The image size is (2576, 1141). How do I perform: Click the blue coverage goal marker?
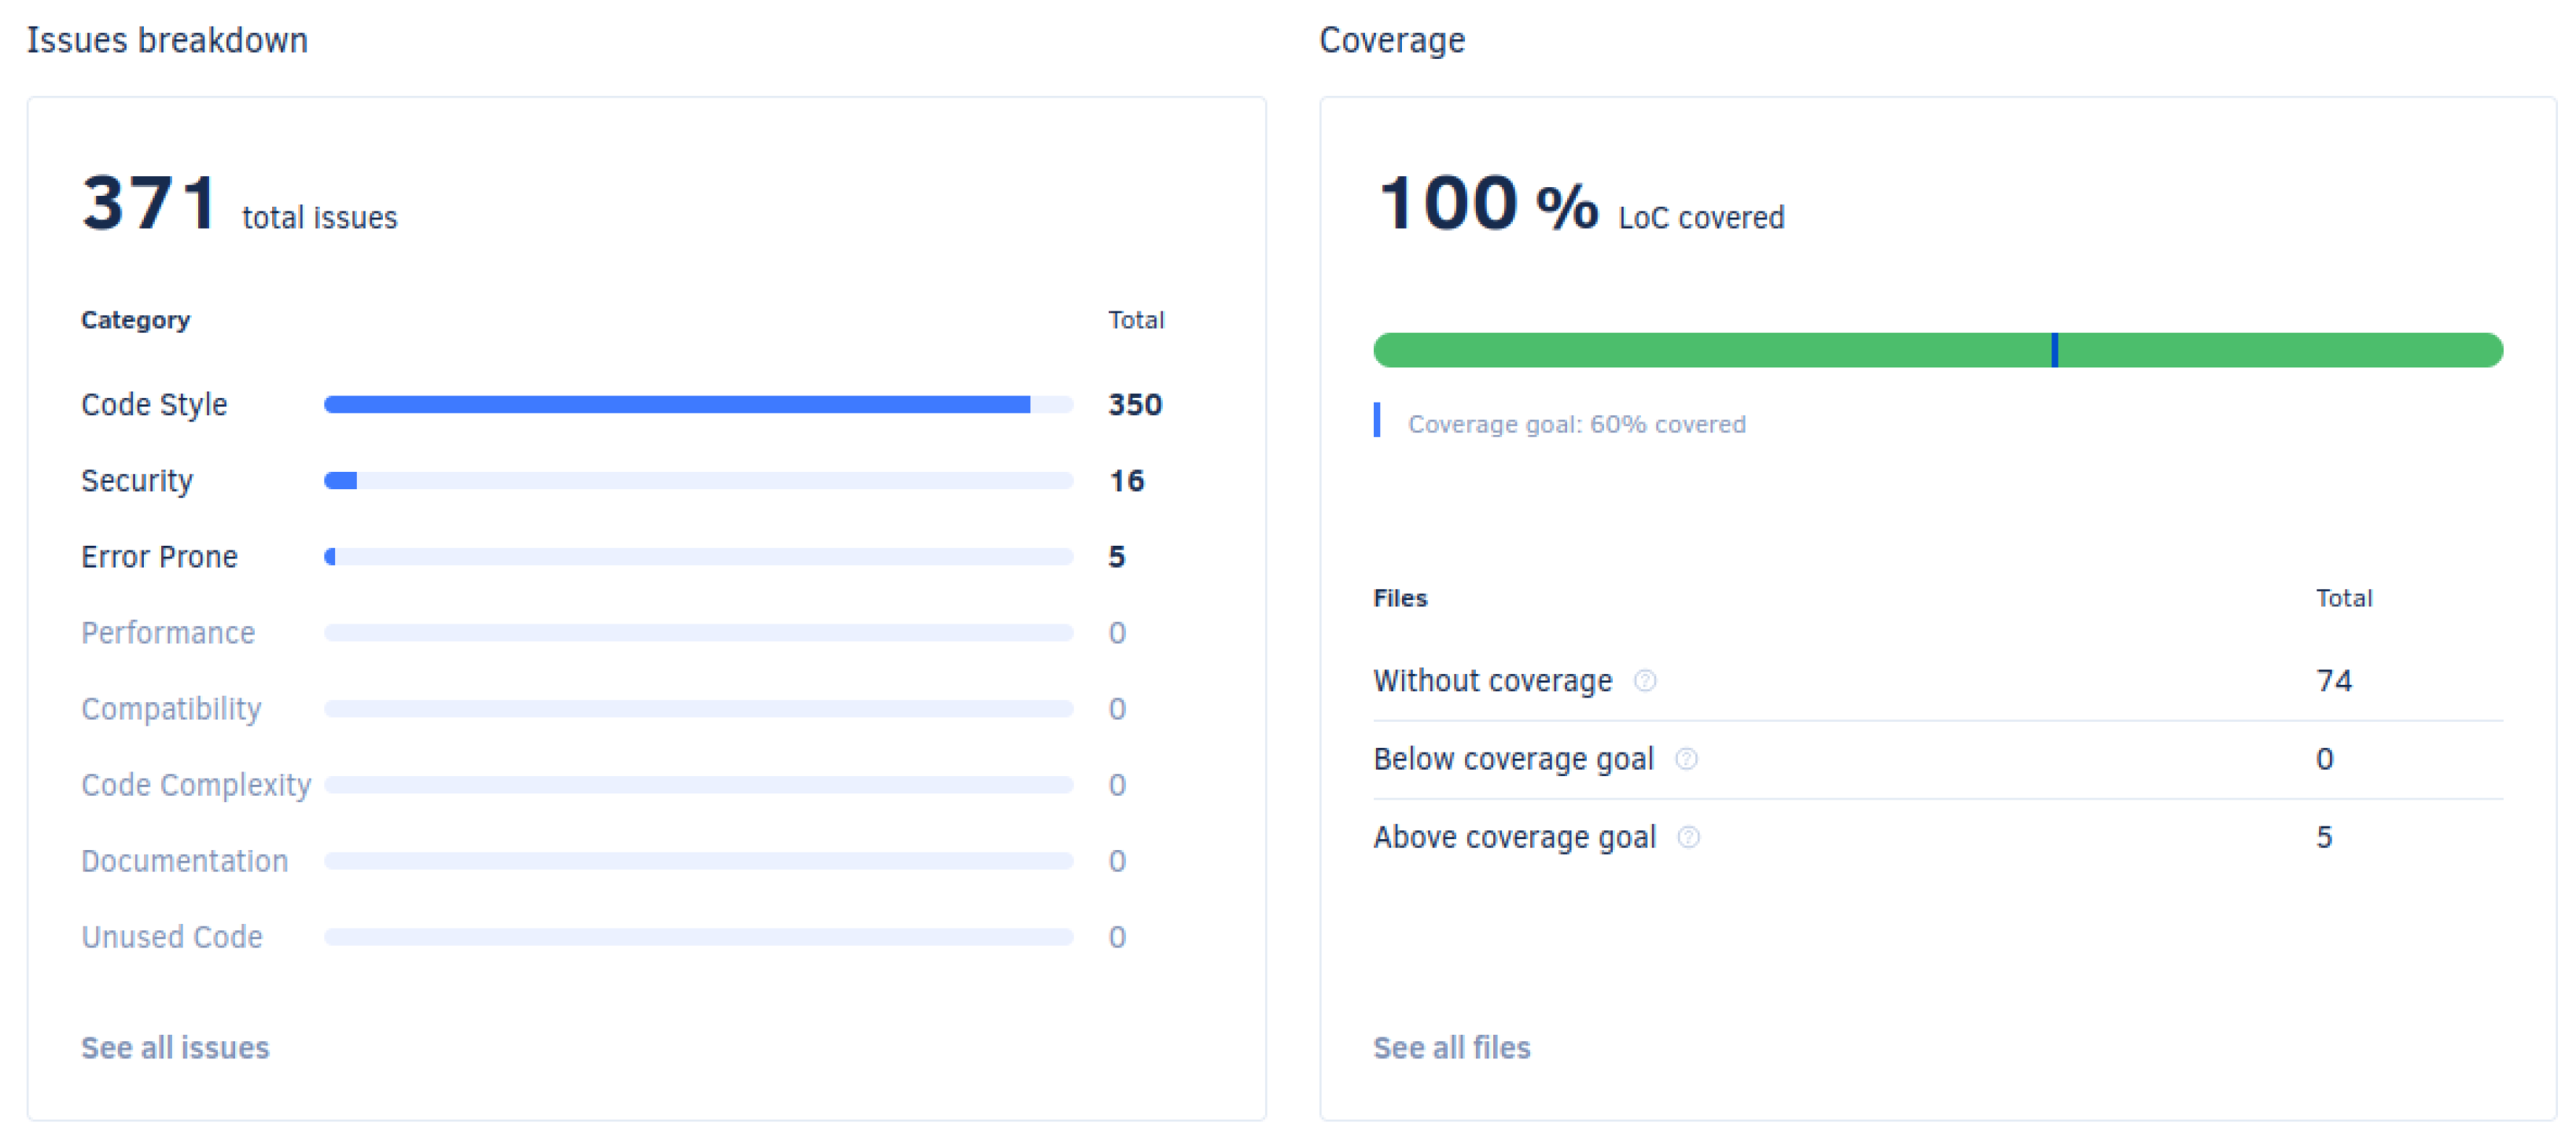click(x=2054, y=350)
